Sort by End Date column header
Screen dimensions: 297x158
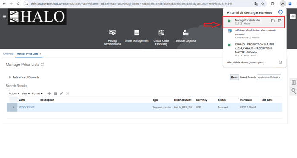coord(267,100)
